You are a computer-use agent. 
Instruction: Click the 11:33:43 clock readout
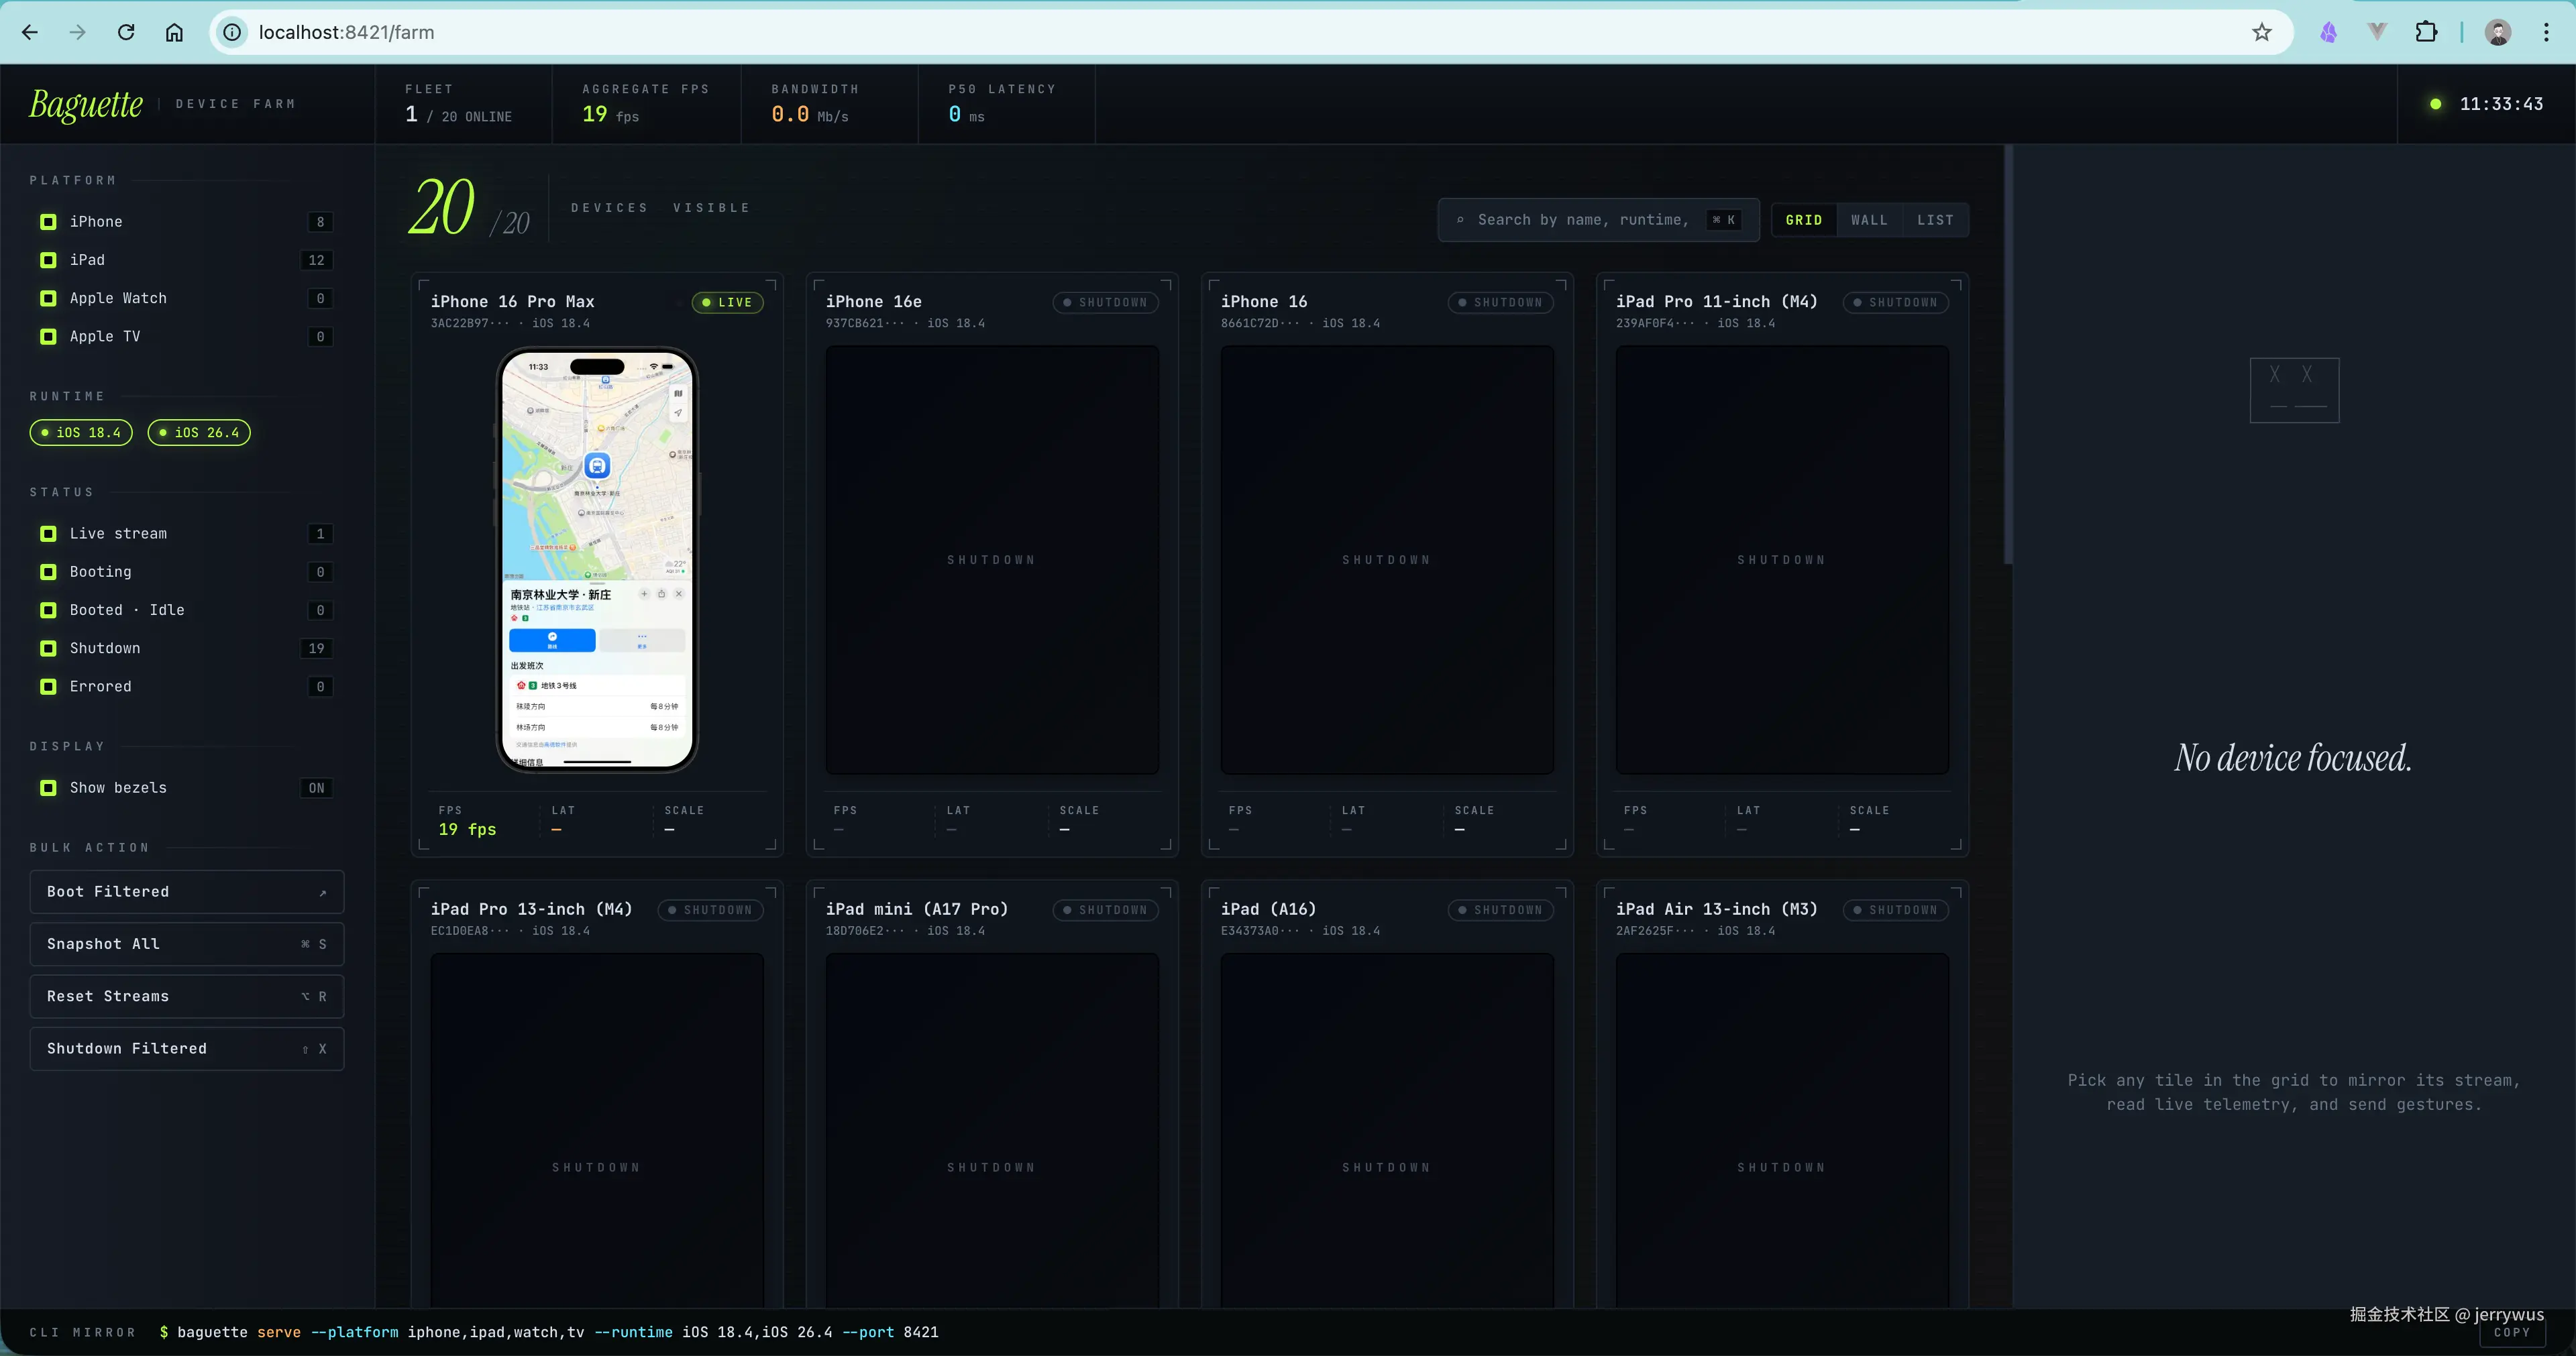pyautogui.click(x=2501, y=104)
